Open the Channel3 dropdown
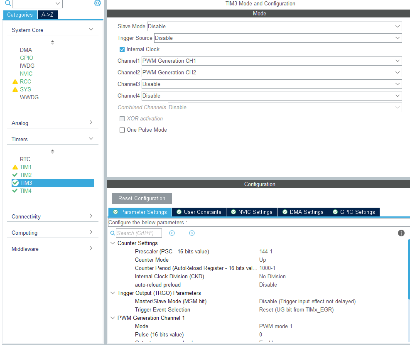 (x=272, y=84)
